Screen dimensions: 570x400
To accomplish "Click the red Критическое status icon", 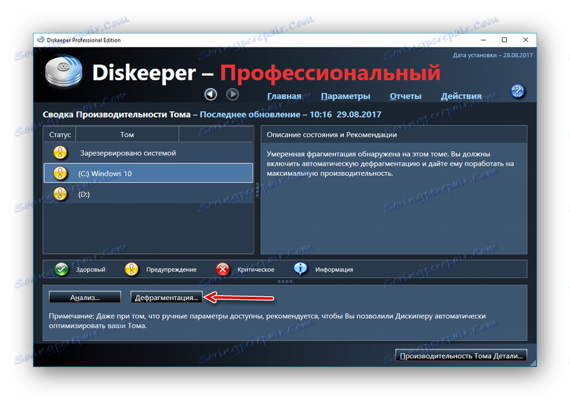I will 223,269.
